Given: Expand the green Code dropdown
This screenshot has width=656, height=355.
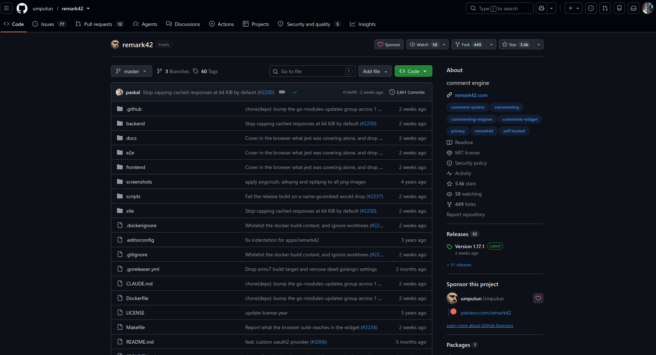Looking at the screenshot, I should pyautogui.click(x=414, y=71).
